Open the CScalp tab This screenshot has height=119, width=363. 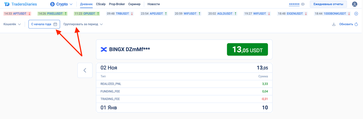click(x=101, y=4)
